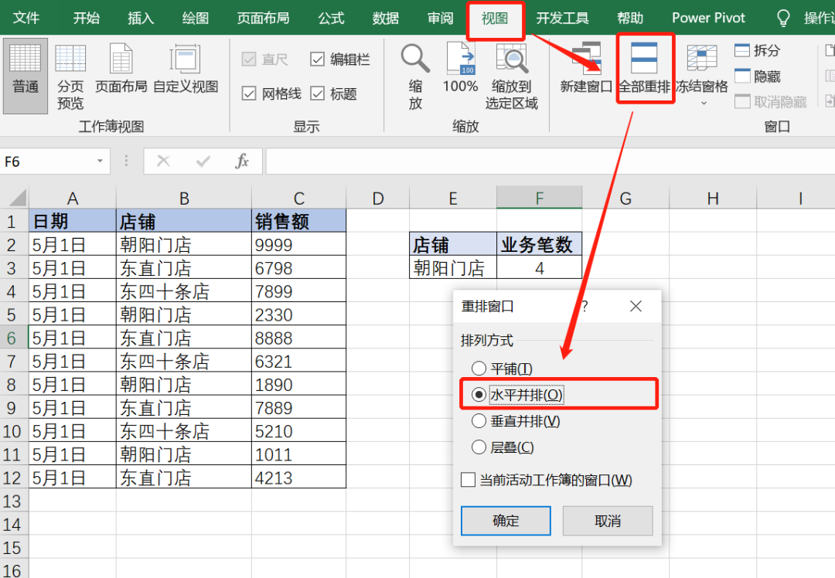Click cell E3 朝阳门店

click(x=453, y=267)
